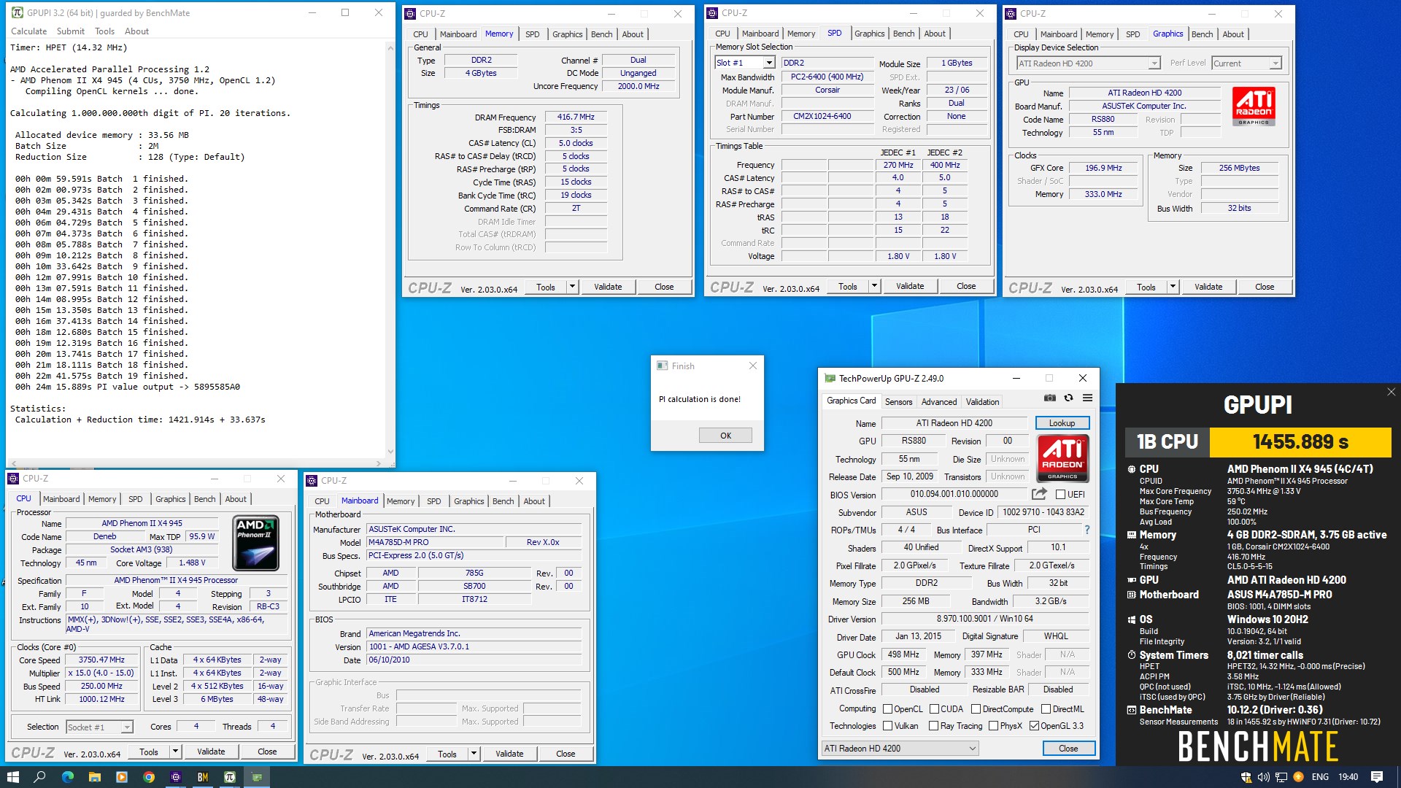Screen dimensions: 1401x788
Task: Click Close button in GPU-Z
Action: (x=1068, y=748)
